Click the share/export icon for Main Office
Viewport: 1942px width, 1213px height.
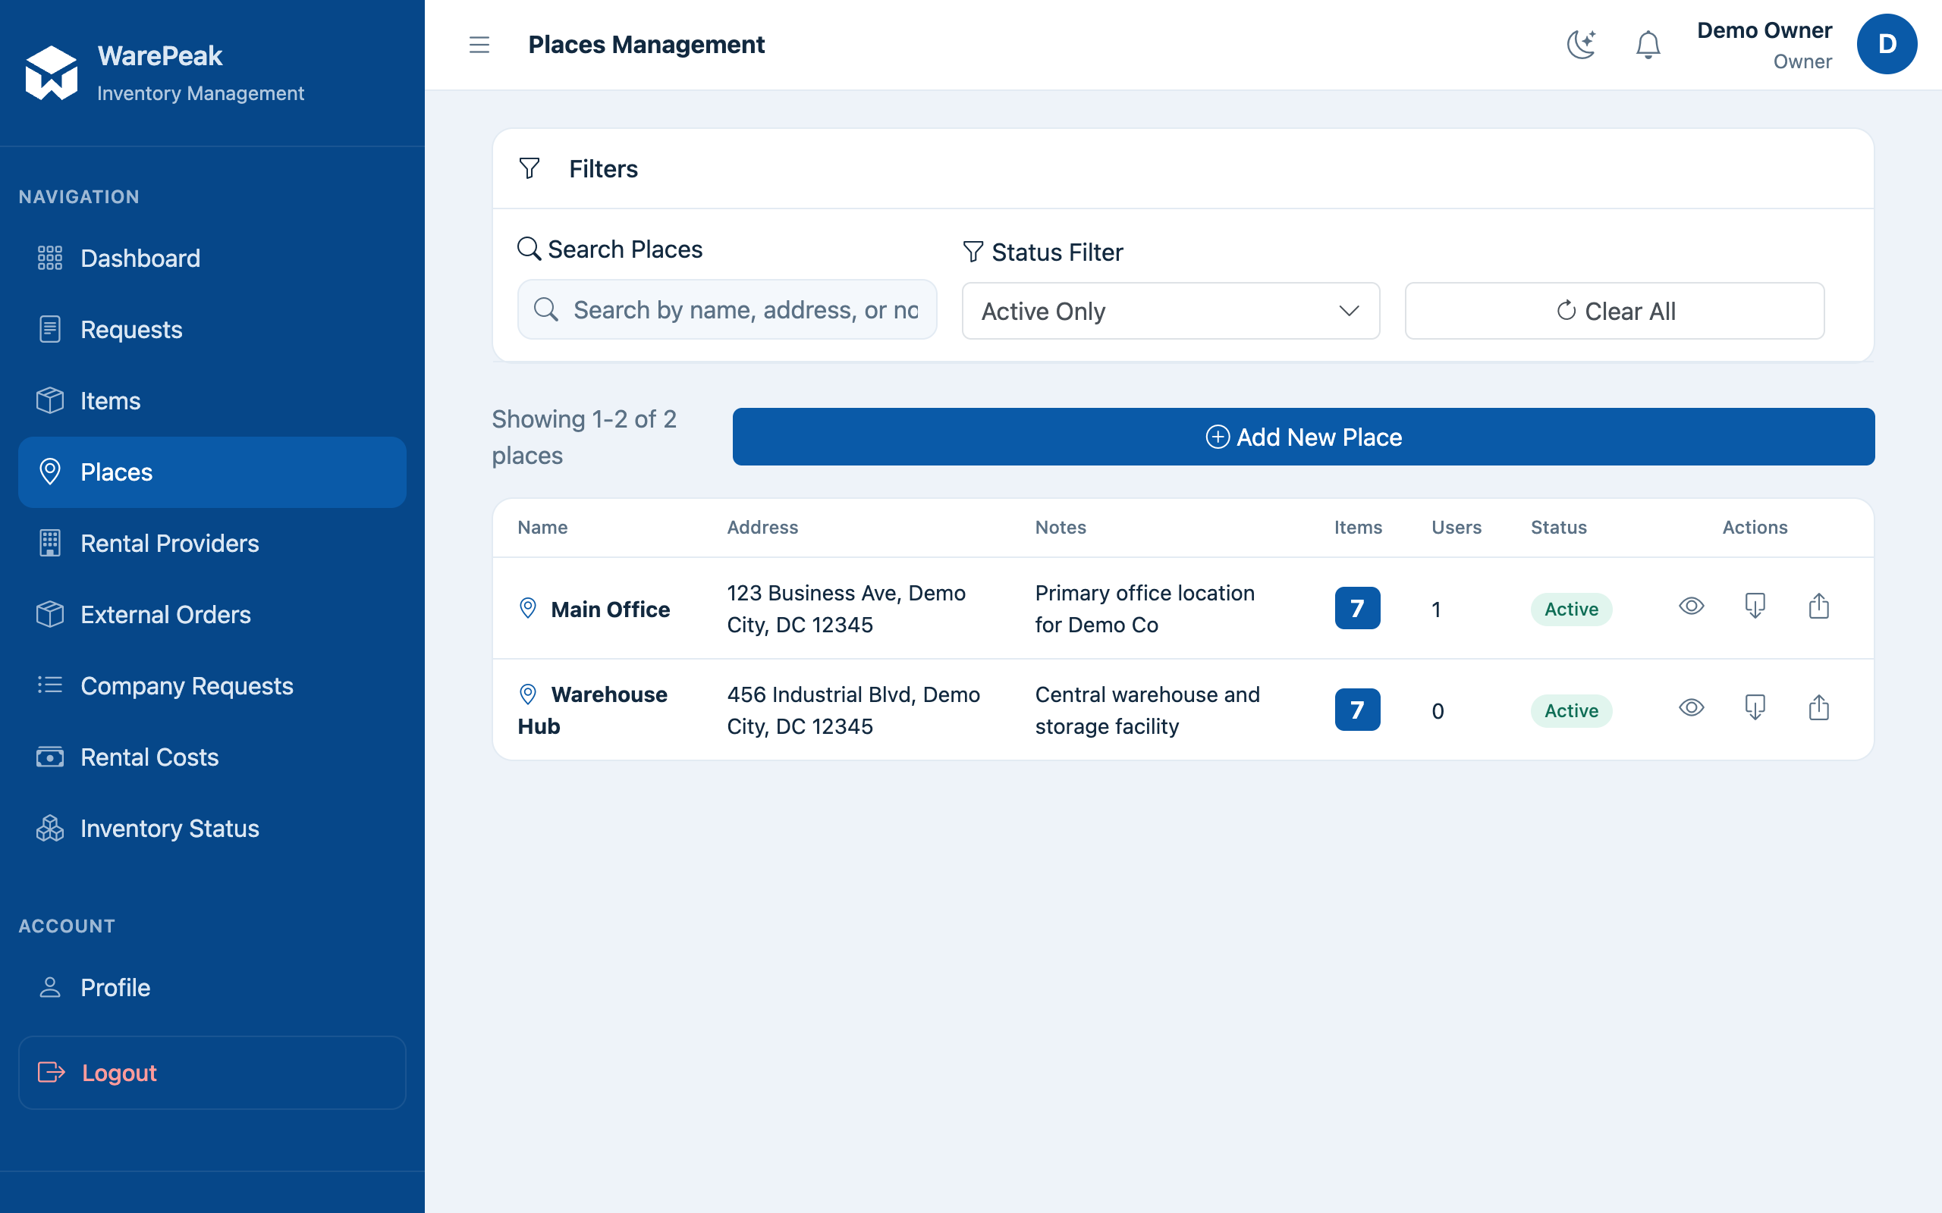click(x=1818, y=606)
